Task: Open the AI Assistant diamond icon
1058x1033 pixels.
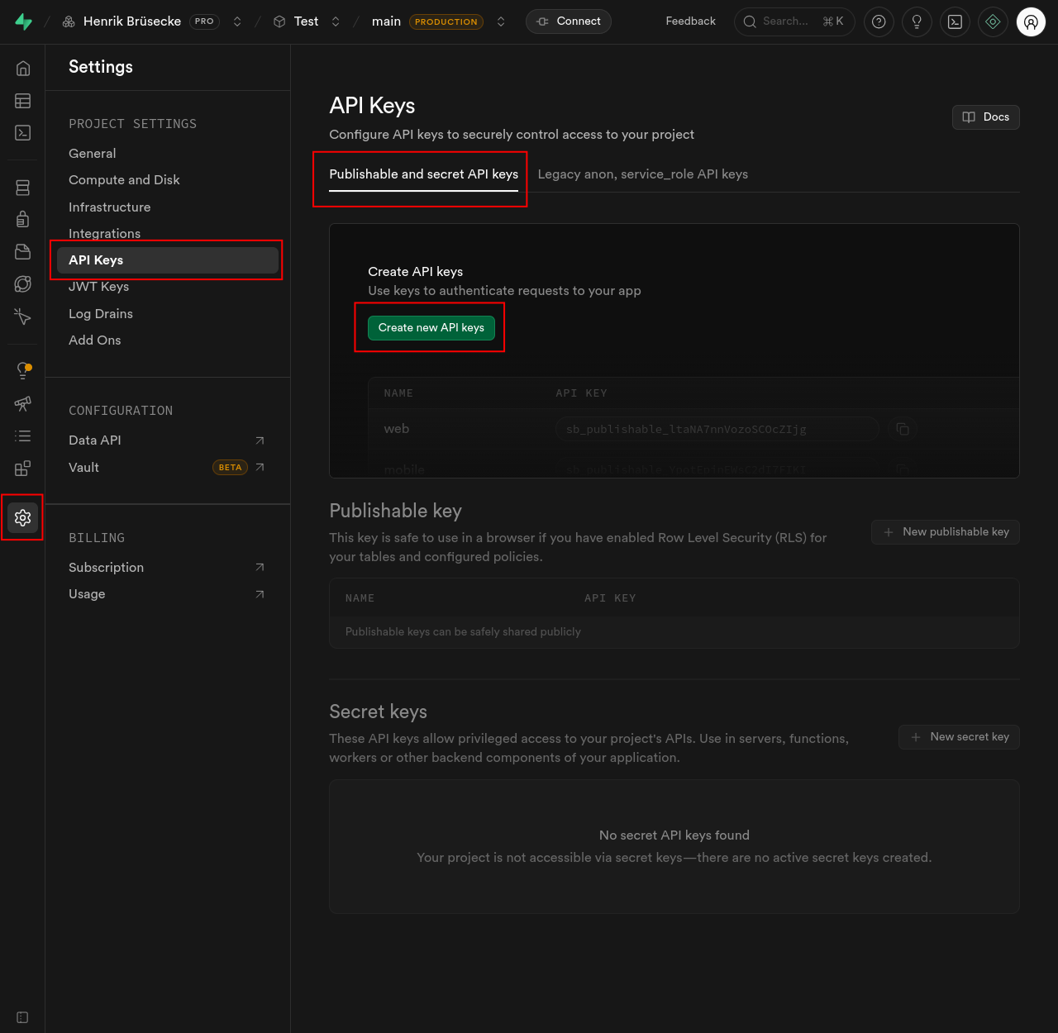Action: click(993, 21)
